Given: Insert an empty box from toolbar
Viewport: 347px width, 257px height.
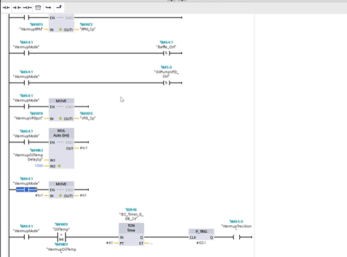Looking at the screenshot, I should (38, 7).
